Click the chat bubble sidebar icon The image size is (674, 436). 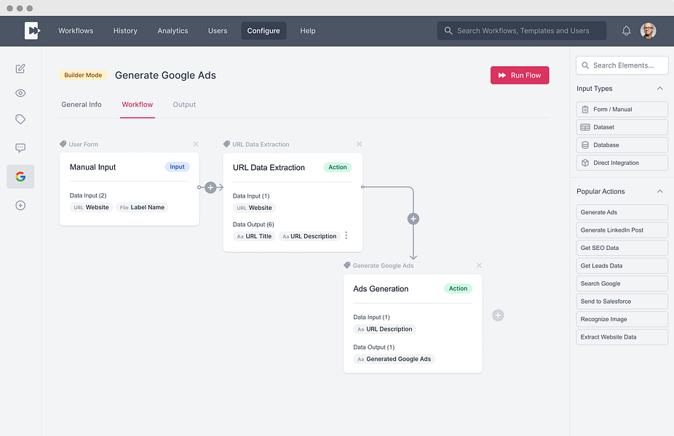[20, 148]
